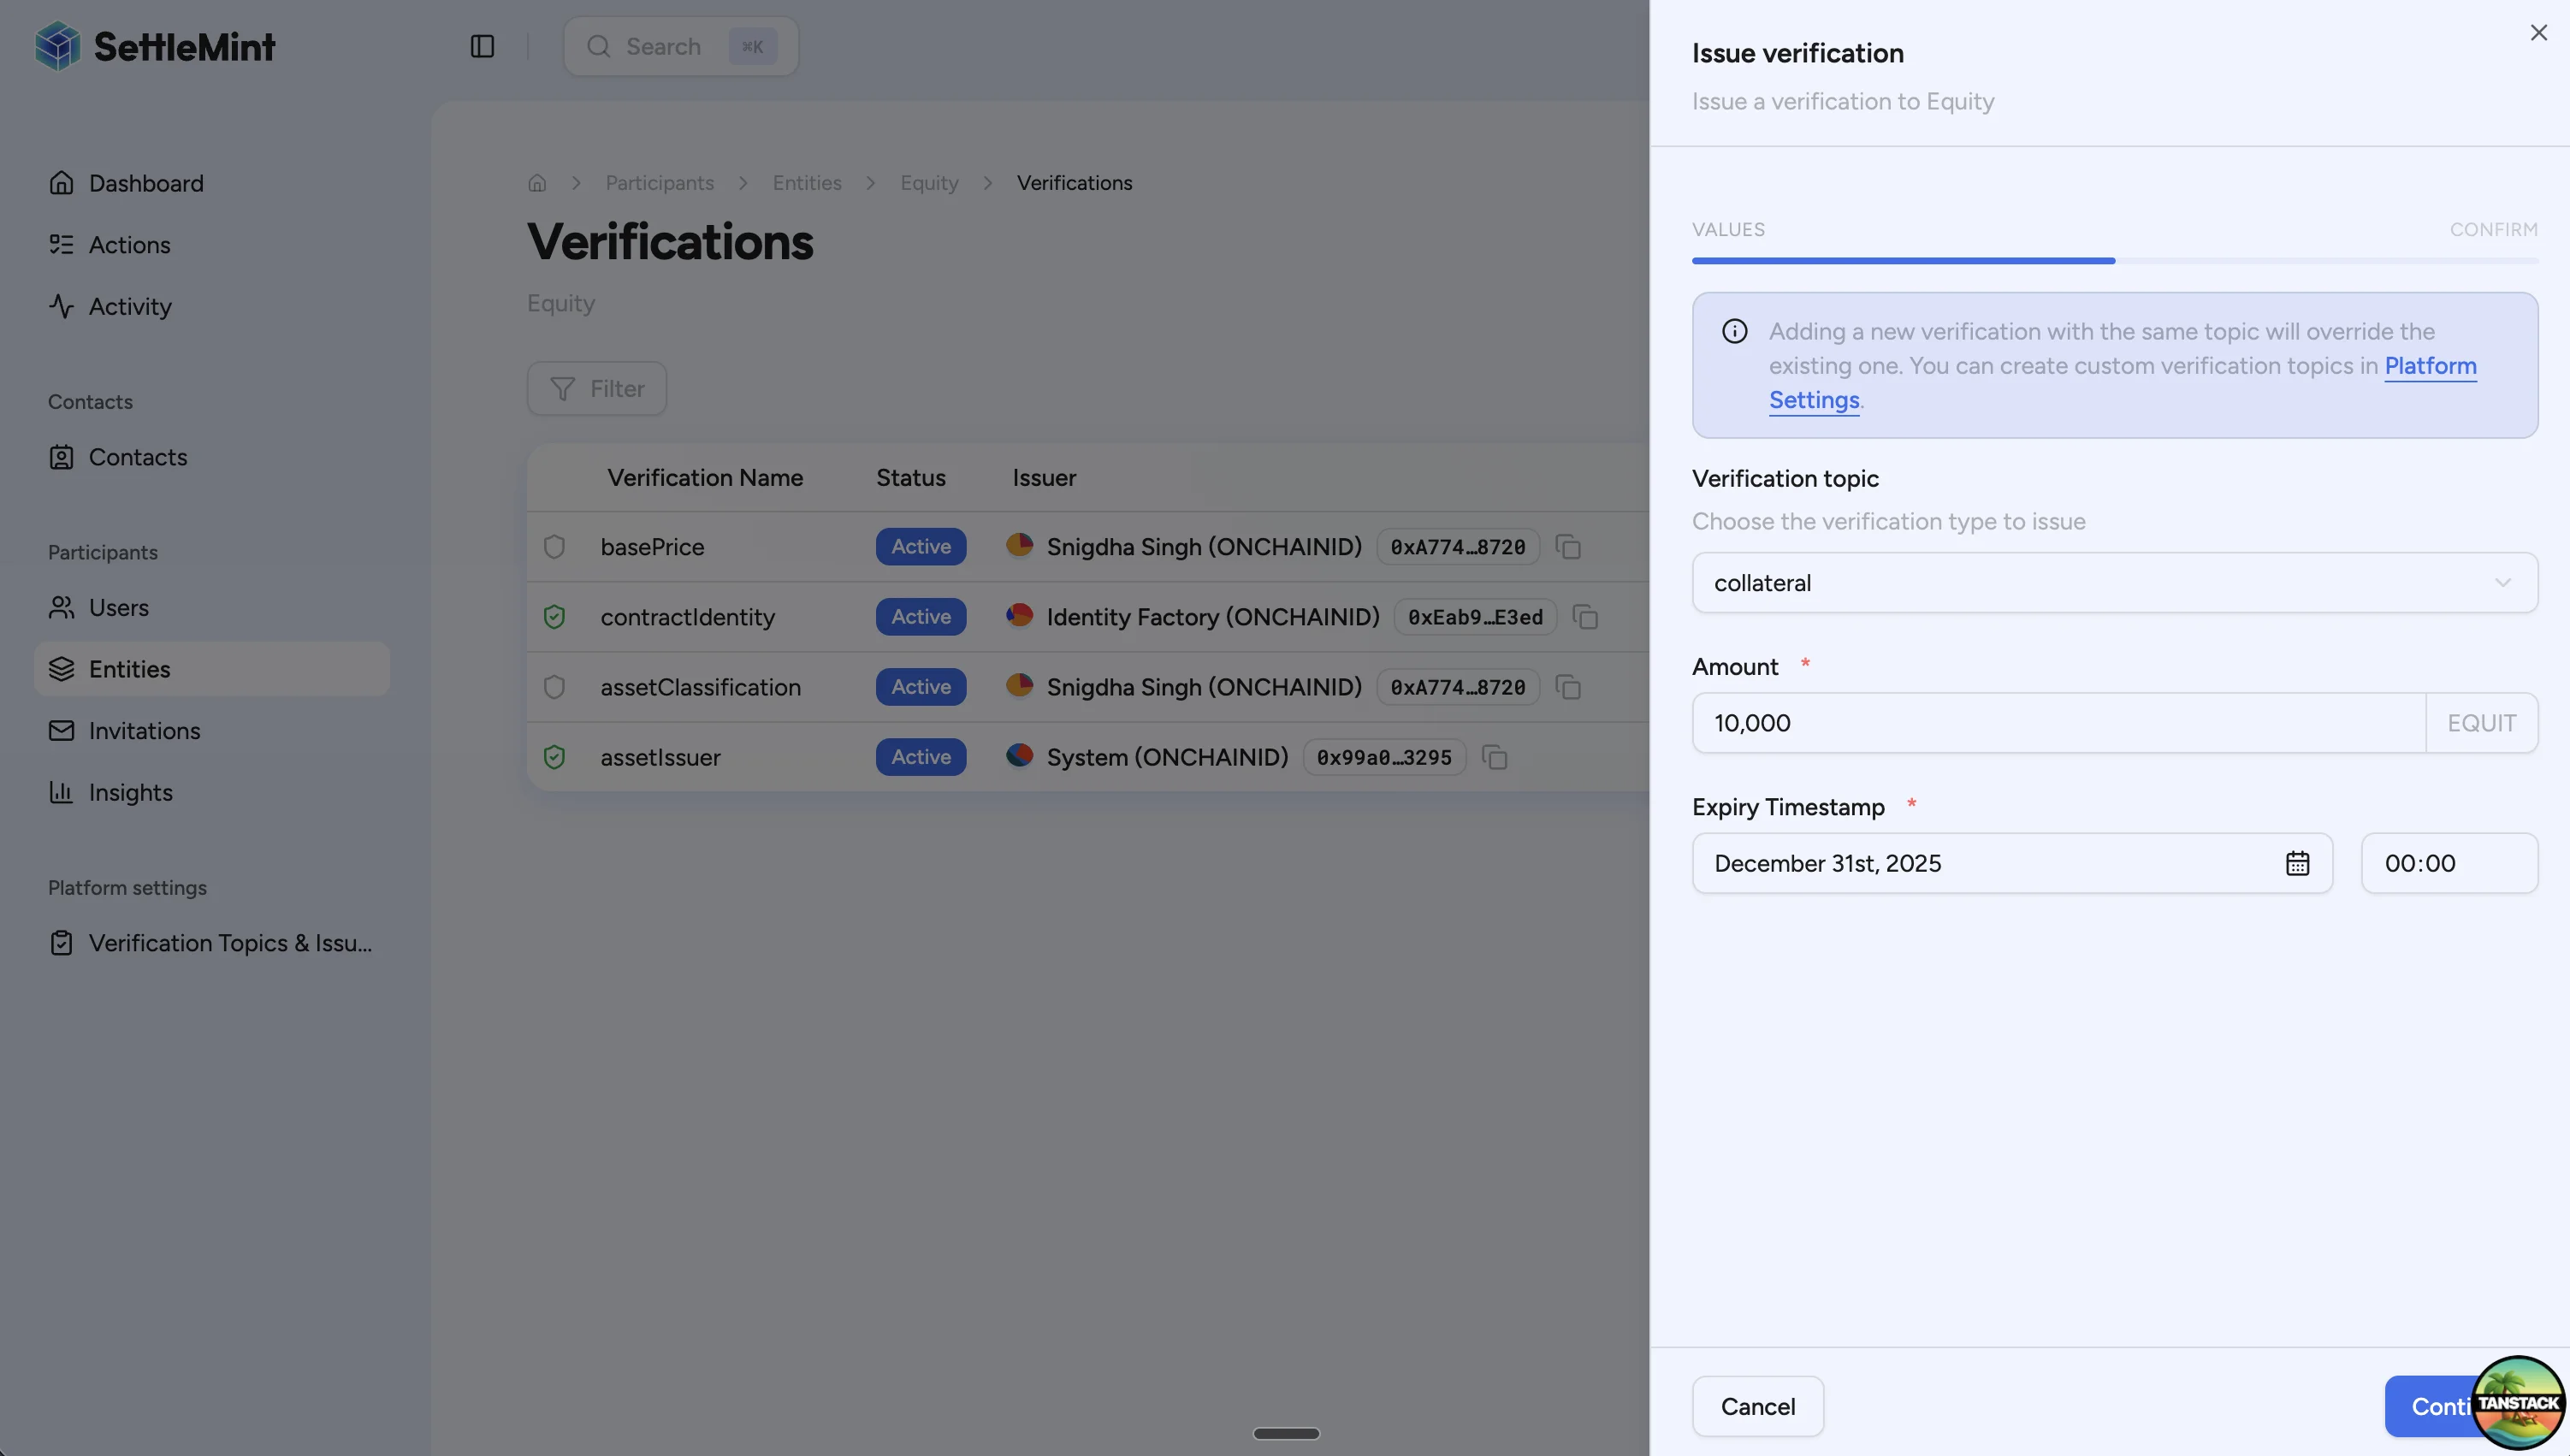2570x1456 pixels.
Task: Copy the basePrice issuer address icon
Action: pyautogui.click(x=1568, y=547)
